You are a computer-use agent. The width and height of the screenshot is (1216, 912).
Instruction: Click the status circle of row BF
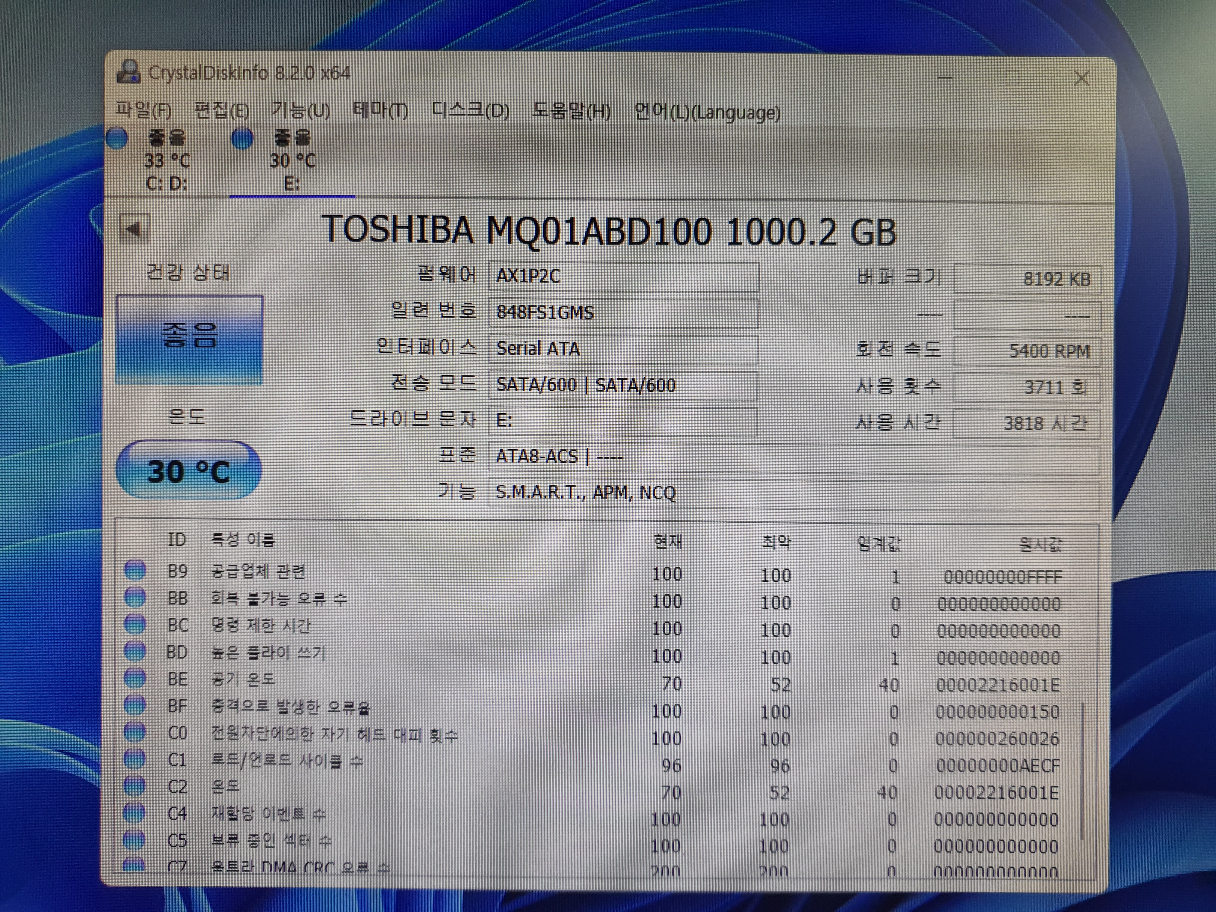[x=135, y=705]
